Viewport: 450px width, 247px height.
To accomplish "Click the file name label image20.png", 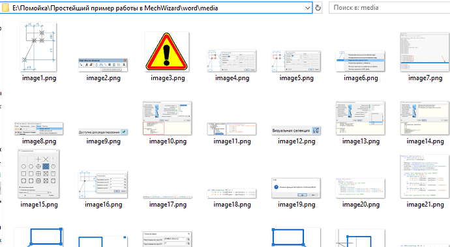I will [x=361, y=205].
